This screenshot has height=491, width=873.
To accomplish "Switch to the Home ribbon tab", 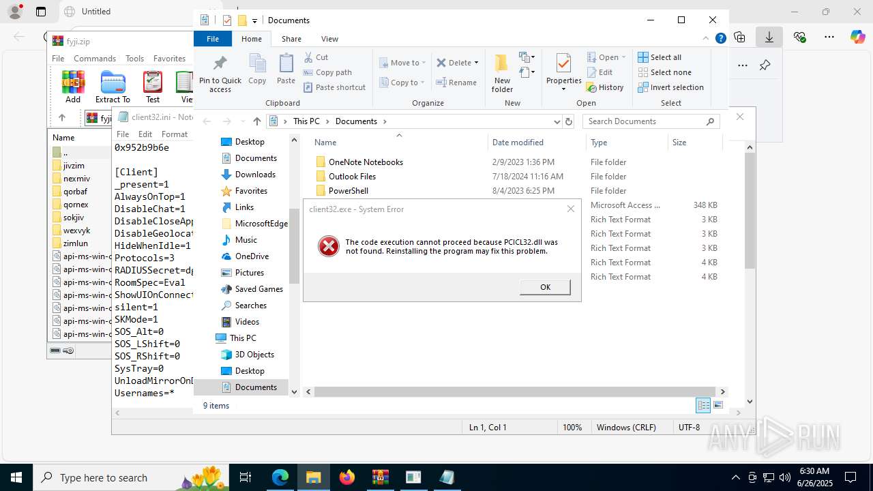I will (x=252, y=39).
